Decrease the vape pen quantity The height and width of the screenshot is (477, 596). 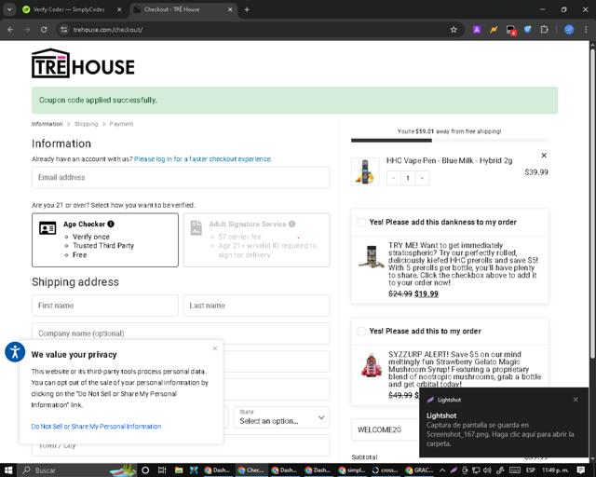coord(393,178)
